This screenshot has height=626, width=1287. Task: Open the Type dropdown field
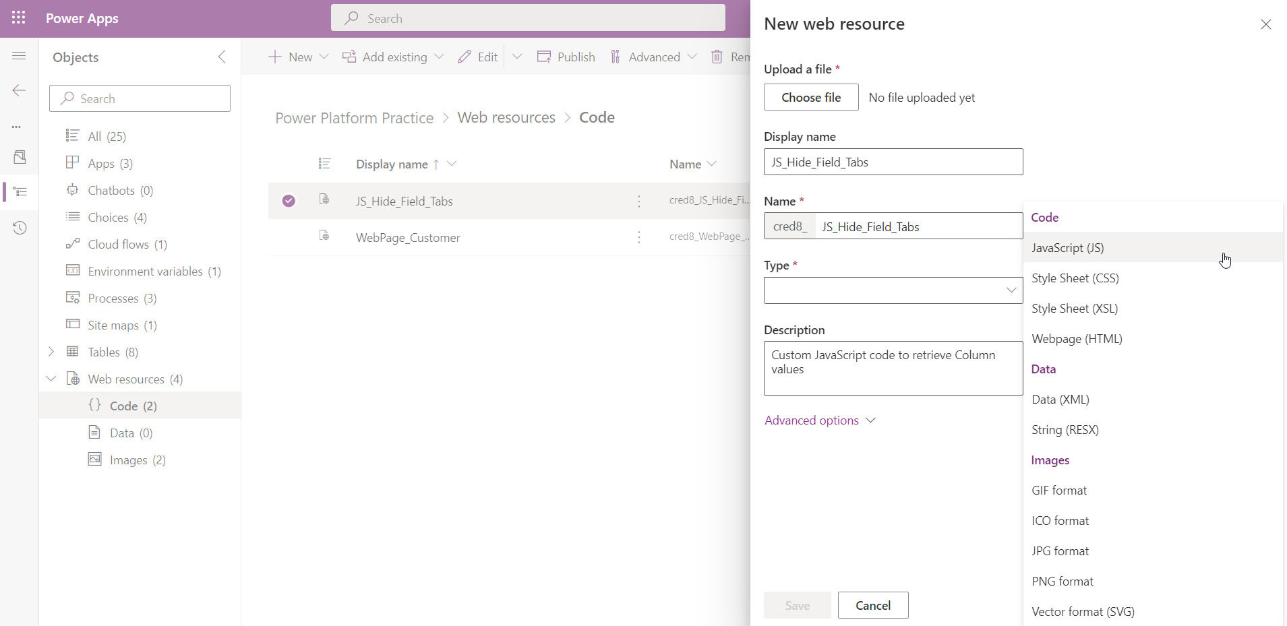[893, 290]
